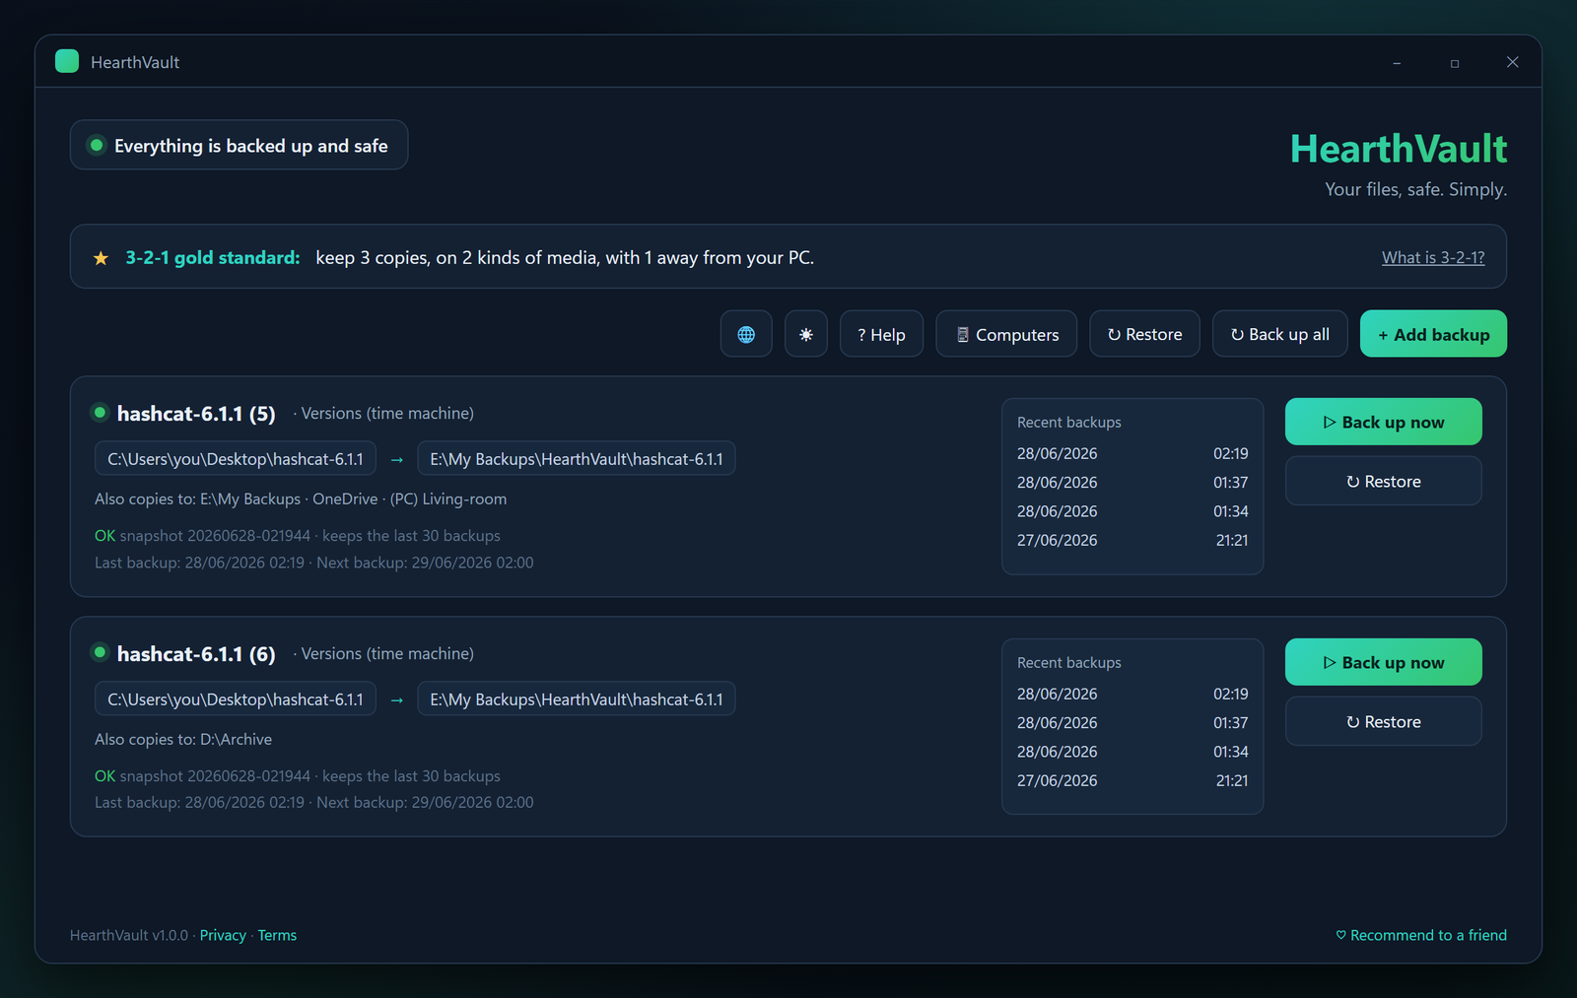Click the arrow between paths in hashcat-6.1.1 (6)
This screenshot has height=998, width=1577.
(x=397, y=699)
